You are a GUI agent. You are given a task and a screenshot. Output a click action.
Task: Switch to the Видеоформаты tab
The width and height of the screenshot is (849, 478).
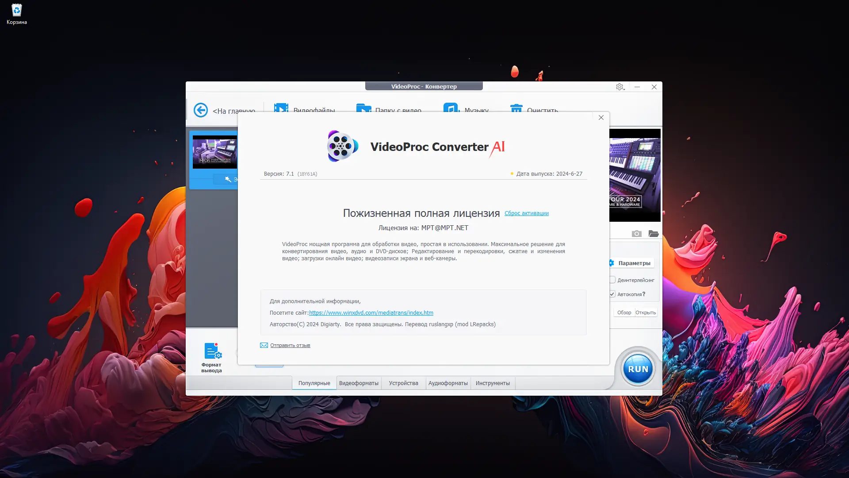359,383
